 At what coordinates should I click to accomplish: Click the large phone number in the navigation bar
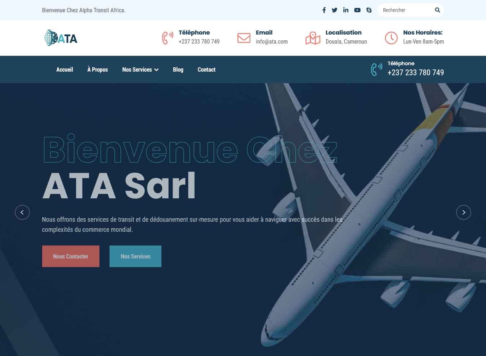pos(416,72)
